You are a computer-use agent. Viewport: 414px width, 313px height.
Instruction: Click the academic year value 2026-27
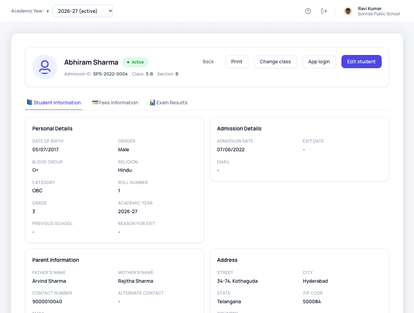[128, 211]
